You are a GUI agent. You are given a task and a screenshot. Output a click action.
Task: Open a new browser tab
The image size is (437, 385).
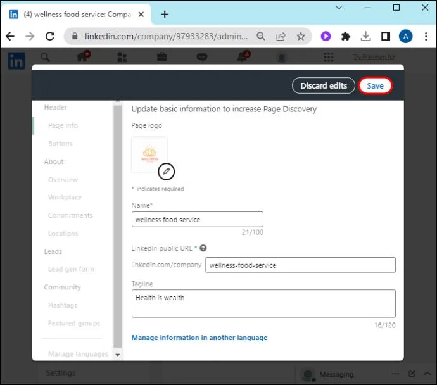165,14
